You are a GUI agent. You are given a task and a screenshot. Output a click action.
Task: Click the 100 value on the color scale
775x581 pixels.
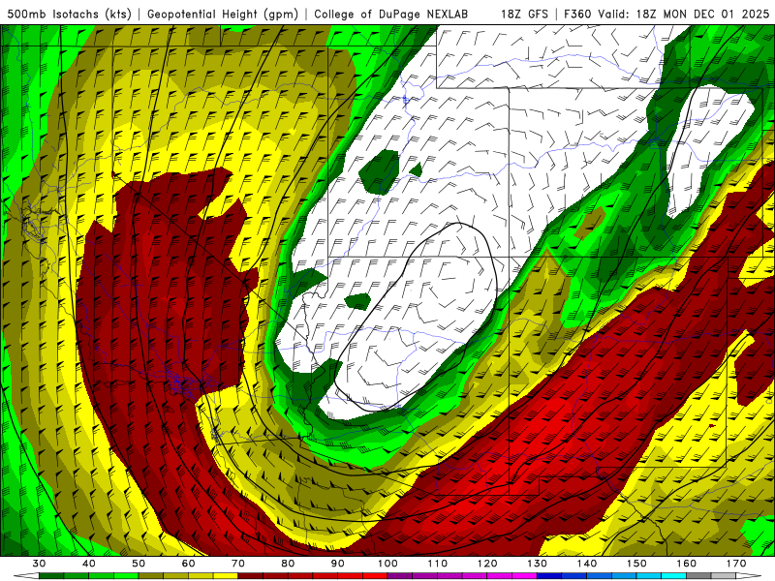pos(388,564)
